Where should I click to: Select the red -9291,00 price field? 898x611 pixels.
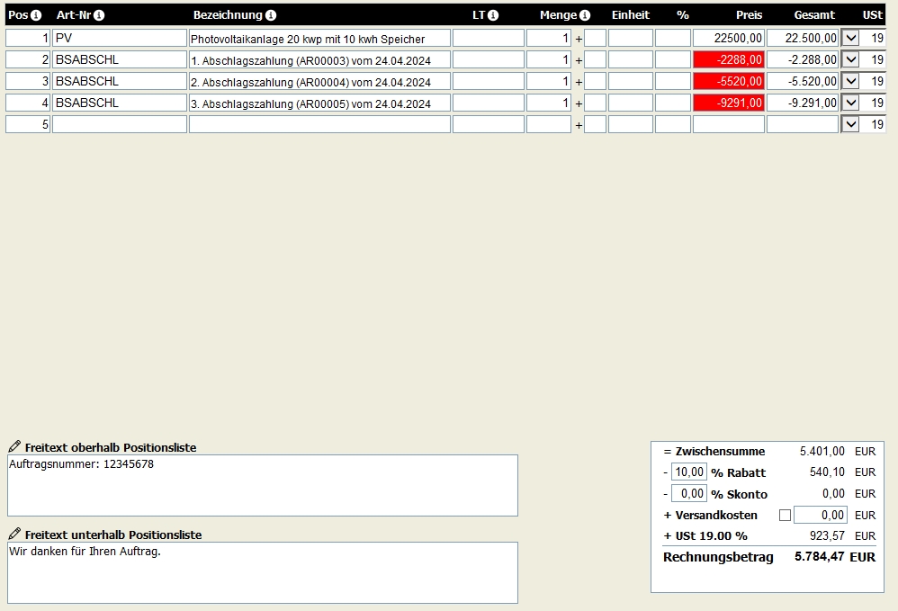click(729, 103)
